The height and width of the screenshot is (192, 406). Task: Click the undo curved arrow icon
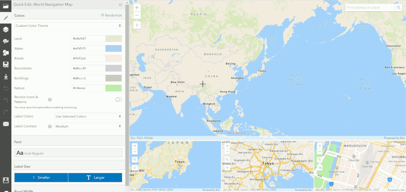pyautogui.click(x=6, y=100)
